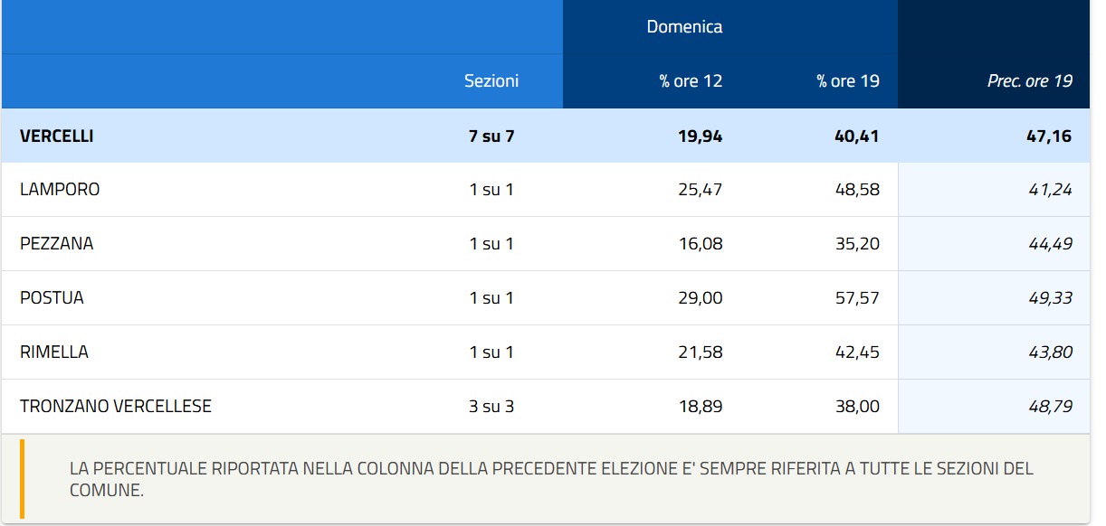
Task: Click the 7 su 7 sections value
Action: point(491,136)
